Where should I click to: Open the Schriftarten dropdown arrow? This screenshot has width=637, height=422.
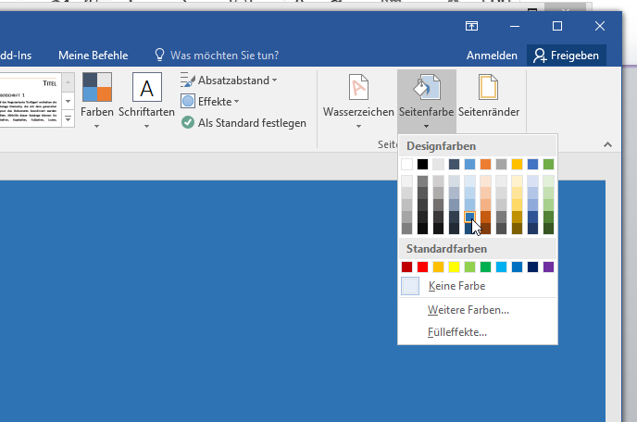146,126
